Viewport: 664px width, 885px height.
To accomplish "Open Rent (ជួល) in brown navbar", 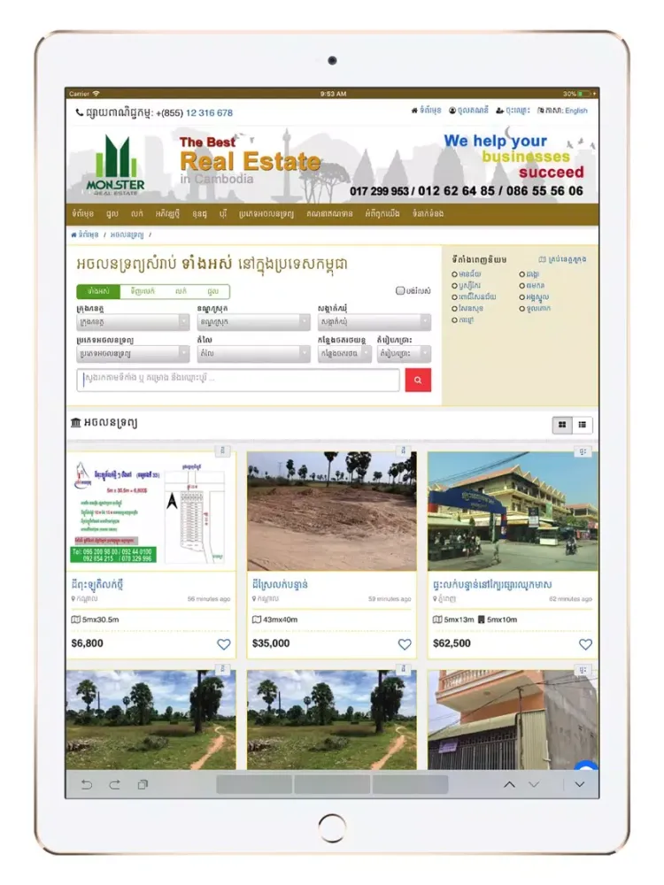I will (112, 214).
